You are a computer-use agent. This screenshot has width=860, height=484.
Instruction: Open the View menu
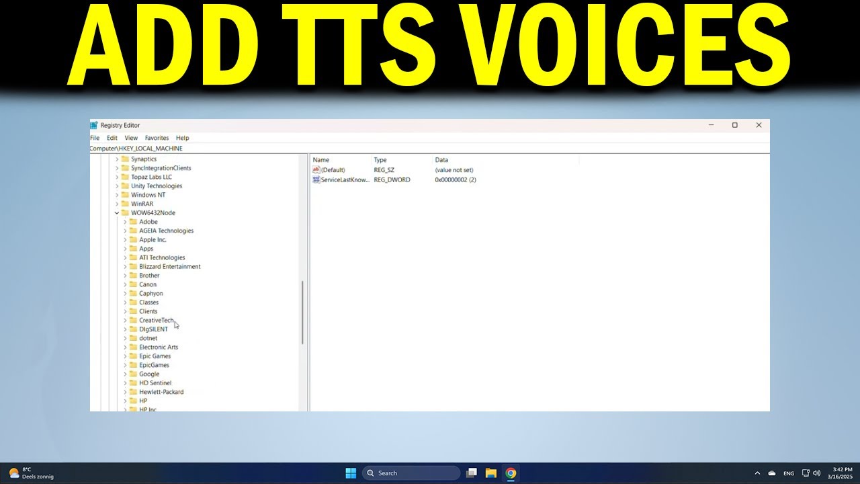[131, 138]
